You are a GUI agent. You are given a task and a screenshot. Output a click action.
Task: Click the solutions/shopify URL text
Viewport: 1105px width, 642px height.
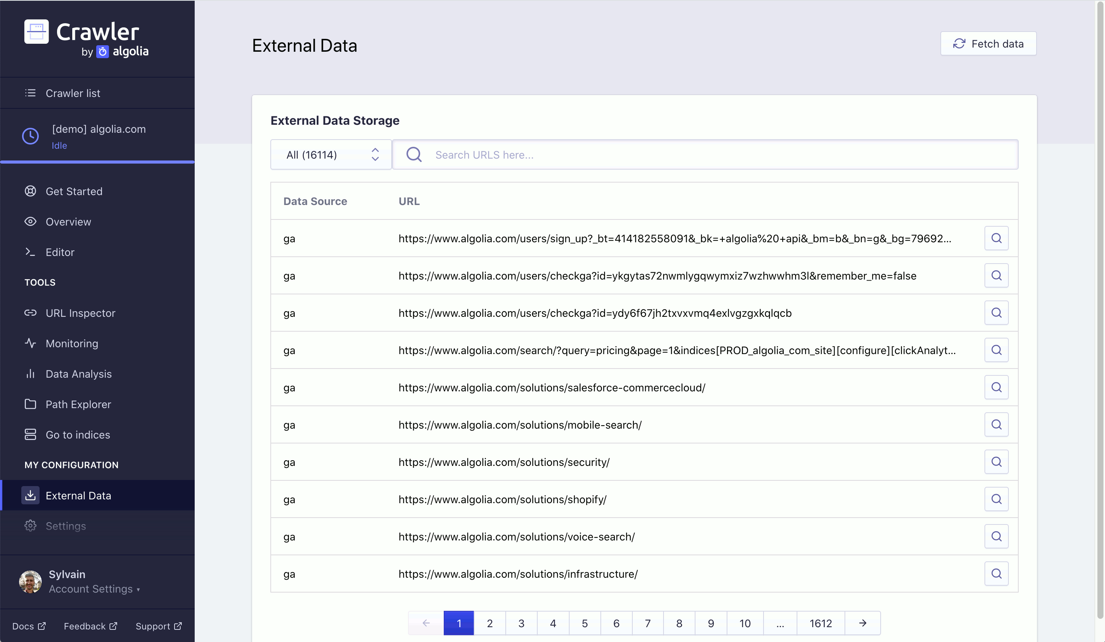[503, 499]
